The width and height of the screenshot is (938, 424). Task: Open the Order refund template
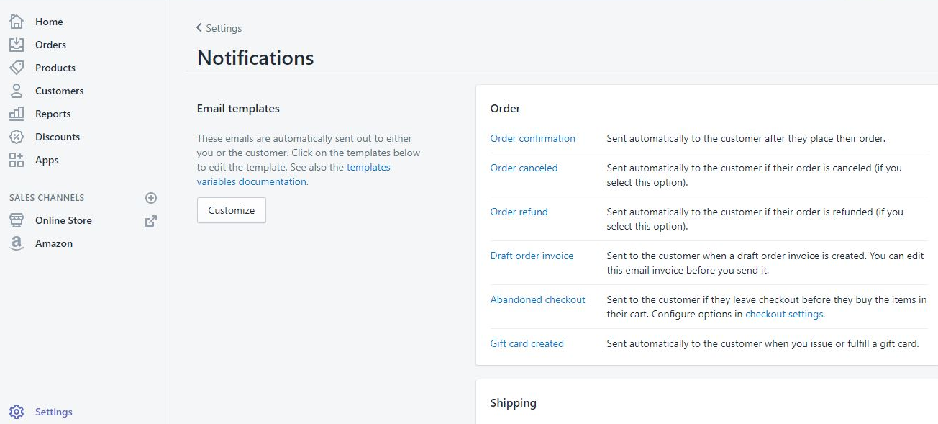(x=519, y=212)
